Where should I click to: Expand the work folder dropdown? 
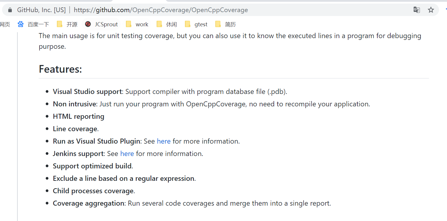137,24
